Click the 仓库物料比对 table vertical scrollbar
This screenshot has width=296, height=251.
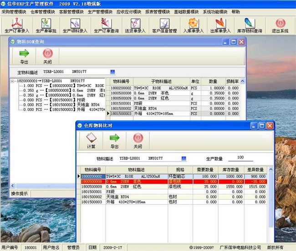272,200
